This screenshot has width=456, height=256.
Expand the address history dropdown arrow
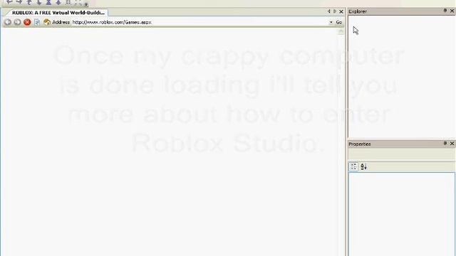[331, 22]
